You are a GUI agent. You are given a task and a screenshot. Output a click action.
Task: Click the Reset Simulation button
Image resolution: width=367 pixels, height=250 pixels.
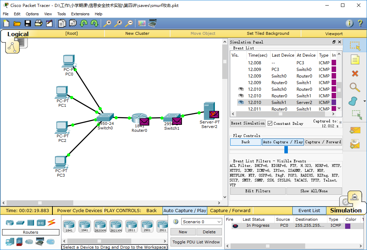click(x=248, y=123)
